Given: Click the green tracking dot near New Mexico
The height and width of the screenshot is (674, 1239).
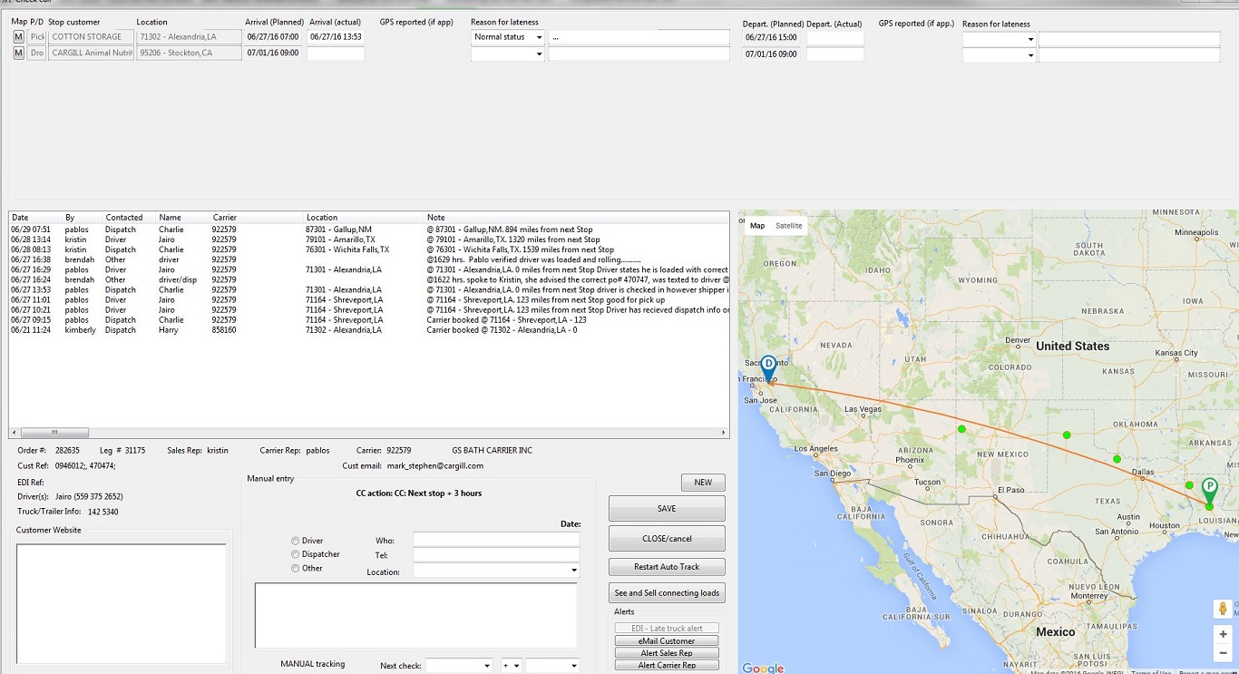Looking at the screenshot, I should 961,429.
